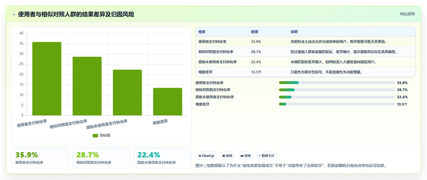
Task: Click the 原始未使用者支付转化率 progress bar
Action: pos(337,97)
